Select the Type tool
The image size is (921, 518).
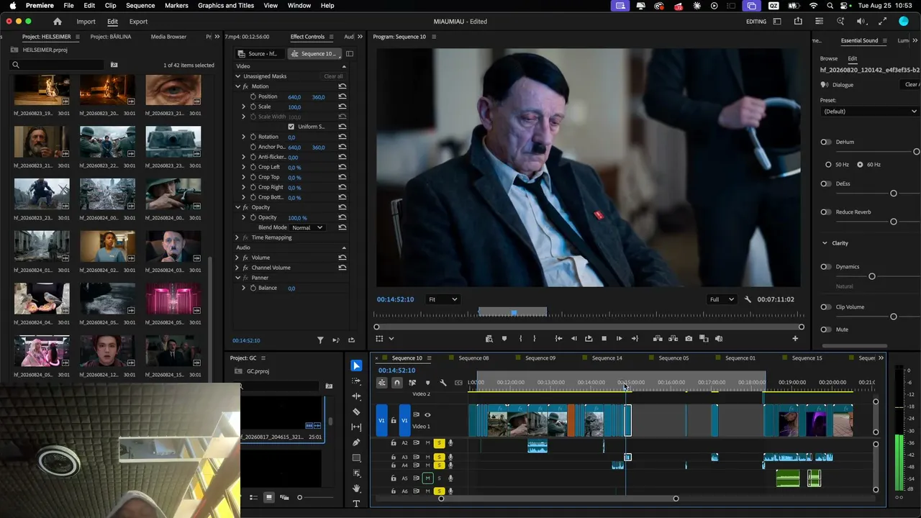[x=356, y=504]
